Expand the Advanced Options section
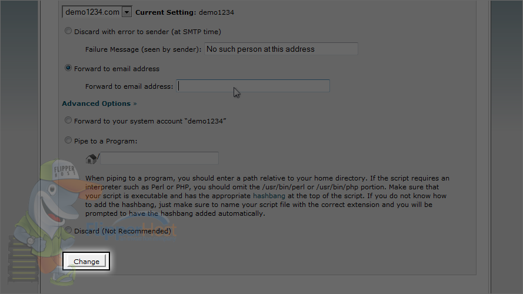Screen dimensions: 523x294 pyautogui.click(x=99, y=103)
